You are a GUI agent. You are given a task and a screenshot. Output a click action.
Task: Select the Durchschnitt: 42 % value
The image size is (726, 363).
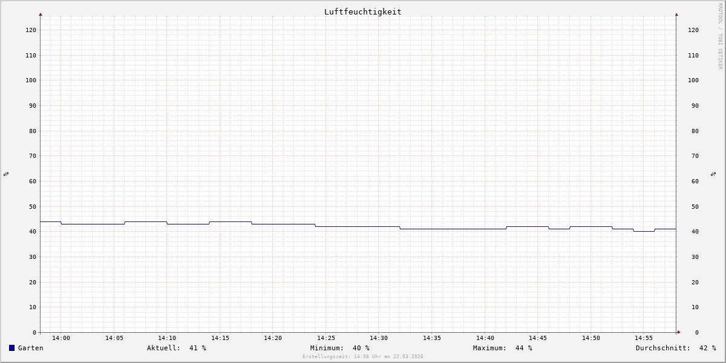coord(676,348)
